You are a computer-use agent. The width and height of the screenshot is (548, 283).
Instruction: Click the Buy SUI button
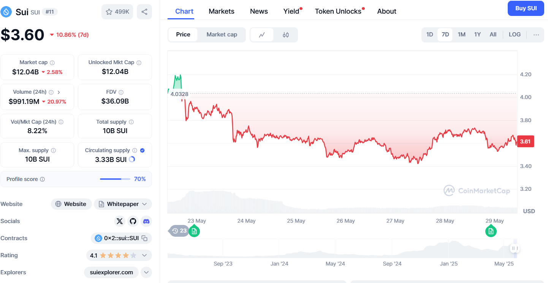pos(526,8)
